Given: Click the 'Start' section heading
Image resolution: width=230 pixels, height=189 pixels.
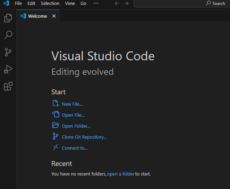Looking at the screenshot, I should (58, 92).
